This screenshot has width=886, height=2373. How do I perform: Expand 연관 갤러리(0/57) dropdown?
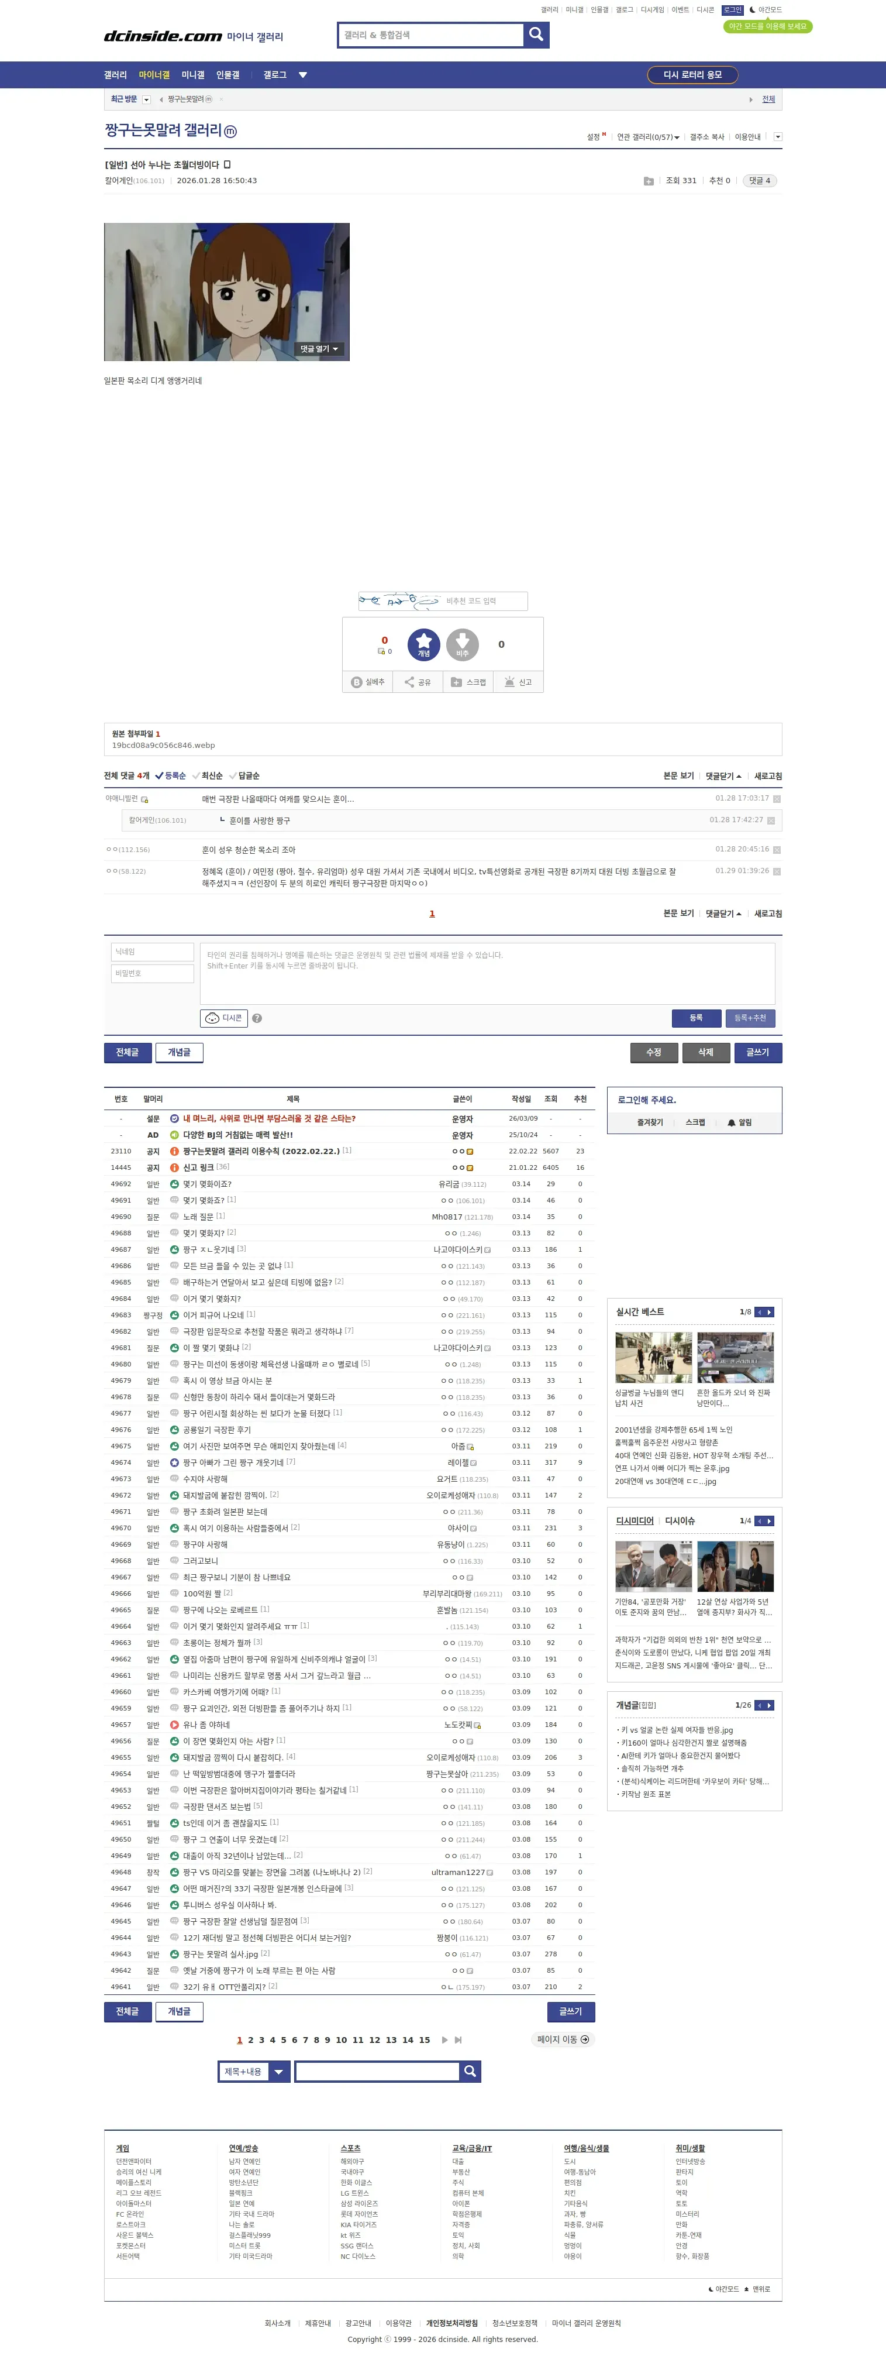pyautogui.click(x=649, y=138)
